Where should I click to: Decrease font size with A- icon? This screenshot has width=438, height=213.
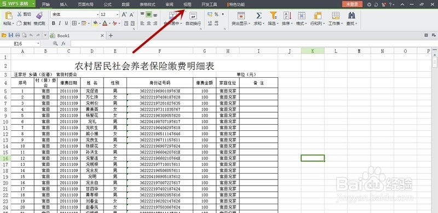click(131, 15)
